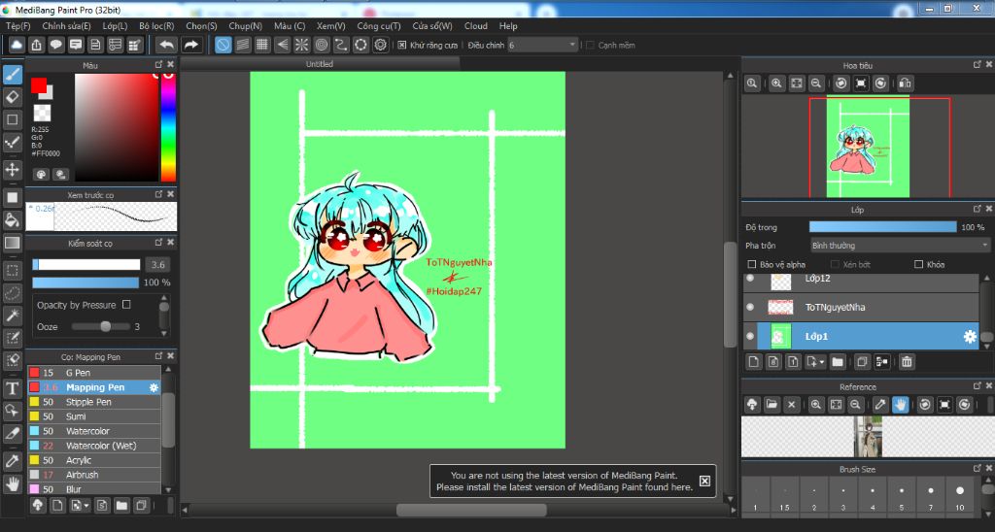Select the Lasso selection tool
This screenshot has height=532, width=995.
[12, 293]
